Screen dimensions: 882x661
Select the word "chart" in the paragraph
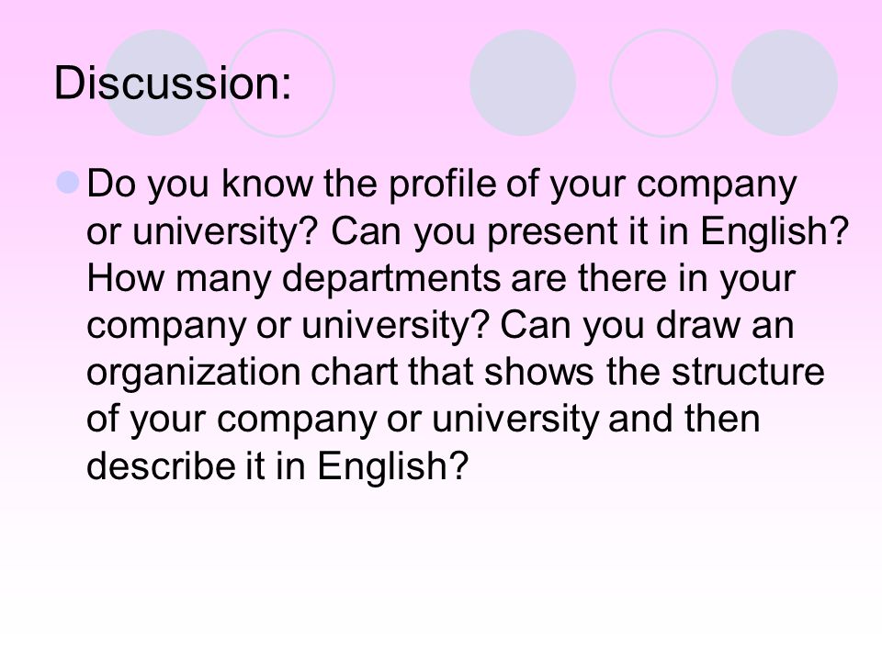coord(355,372)
